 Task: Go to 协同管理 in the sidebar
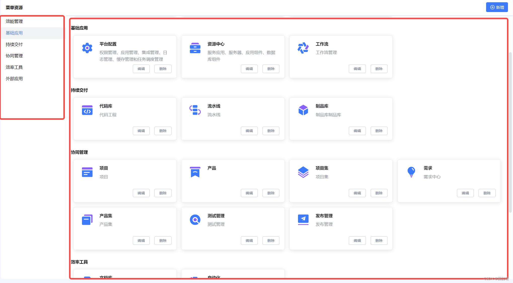tap(14, 56)
